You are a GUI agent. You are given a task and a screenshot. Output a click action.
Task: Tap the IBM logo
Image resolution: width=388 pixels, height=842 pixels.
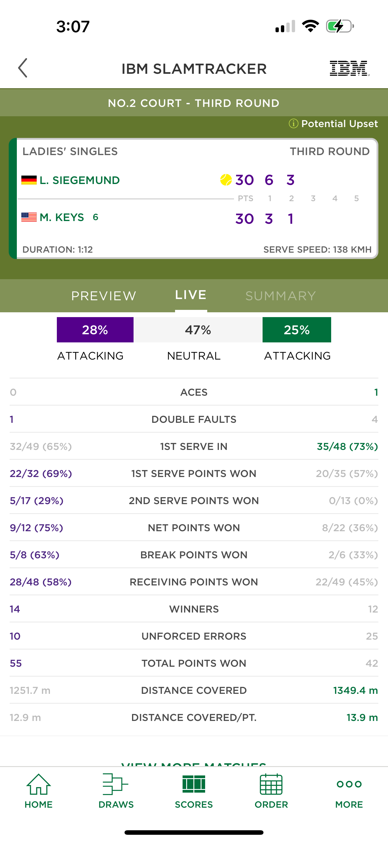[350, 68]
